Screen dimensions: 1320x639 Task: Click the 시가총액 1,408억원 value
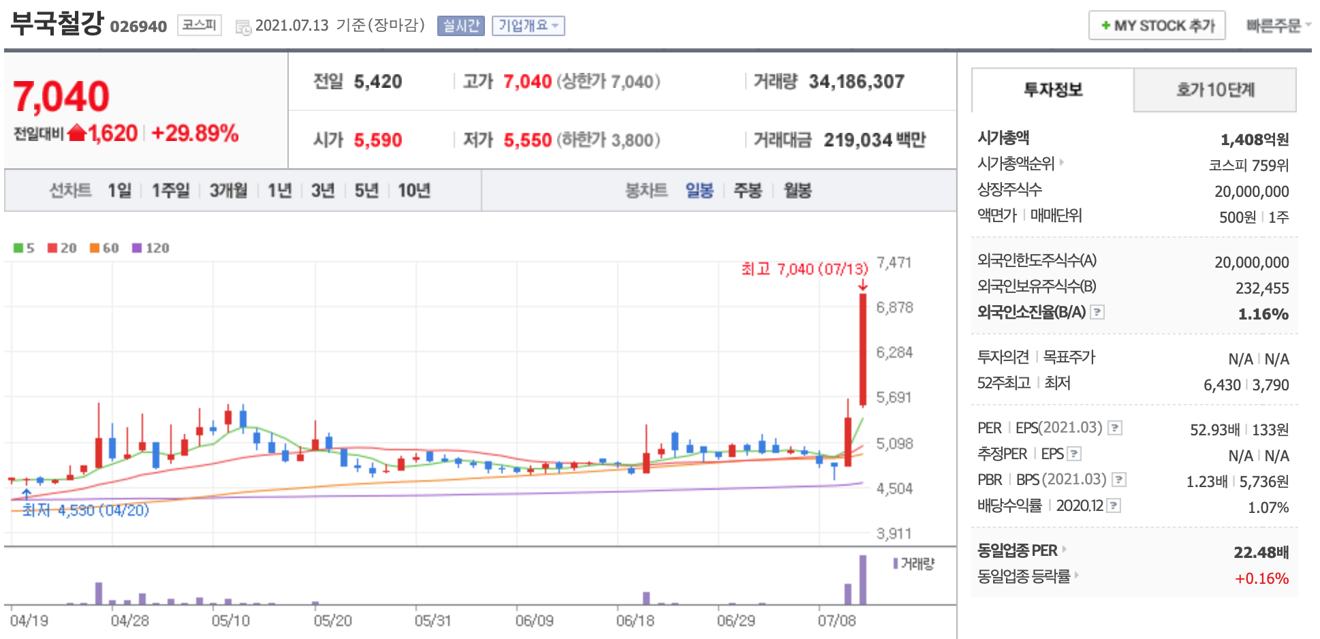pyautogui.click(x=1255, y=140)
